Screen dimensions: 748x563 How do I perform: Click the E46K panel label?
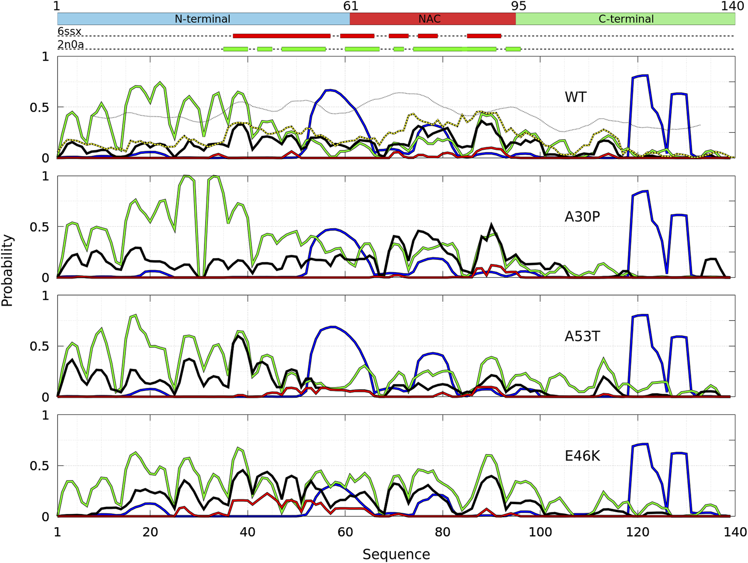coord(582,456)
